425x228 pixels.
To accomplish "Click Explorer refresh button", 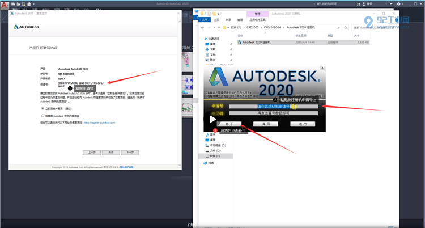I will pos(345,28).
